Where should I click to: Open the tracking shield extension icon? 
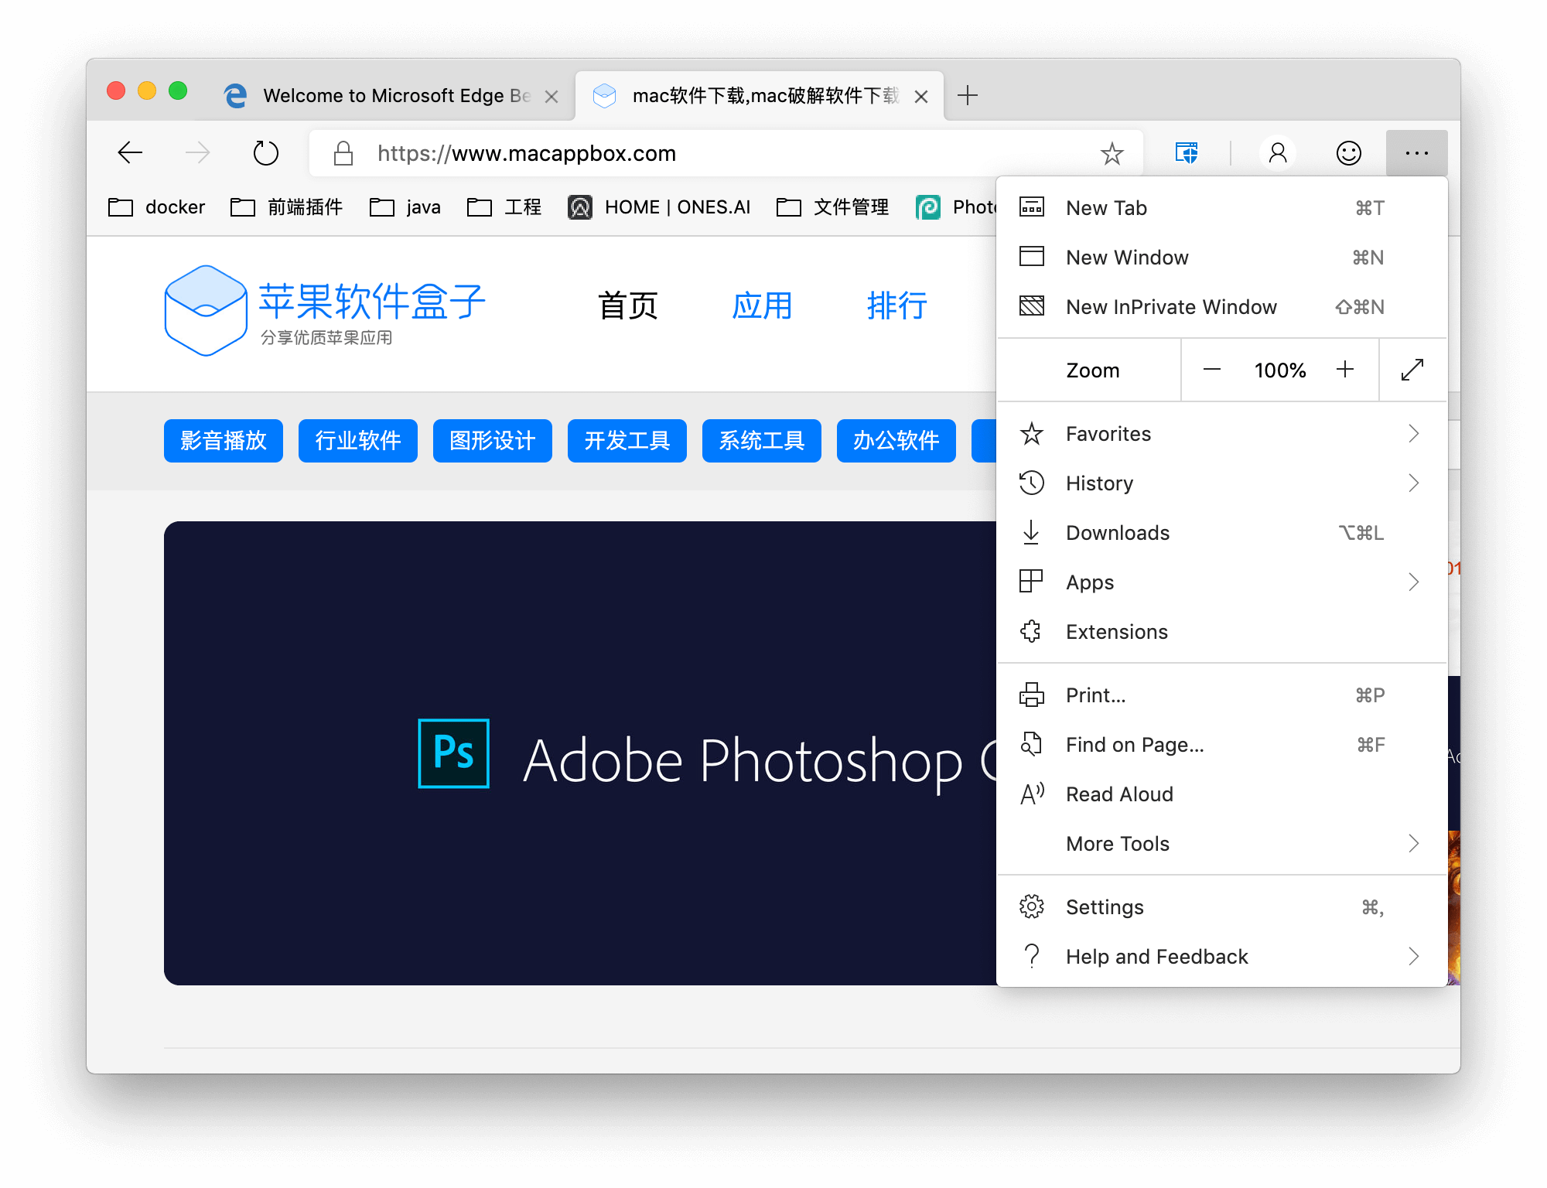[x=1186, y=153]
